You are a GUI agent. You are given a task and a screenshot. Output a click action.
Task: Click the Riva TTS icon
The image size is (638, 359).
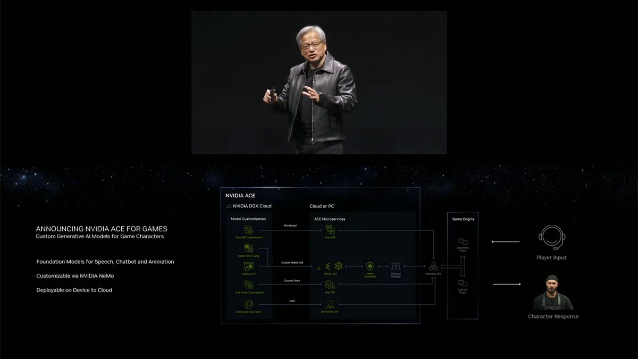click(x=330, y=285)
